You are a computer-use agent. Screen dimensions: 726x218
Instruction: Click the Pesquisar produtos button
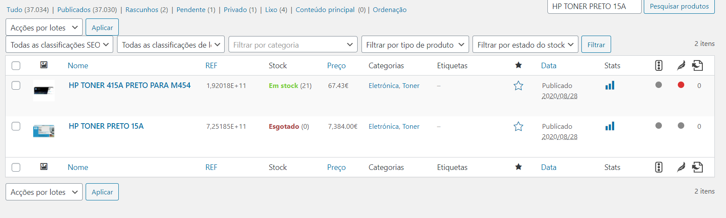click(679, 6)
